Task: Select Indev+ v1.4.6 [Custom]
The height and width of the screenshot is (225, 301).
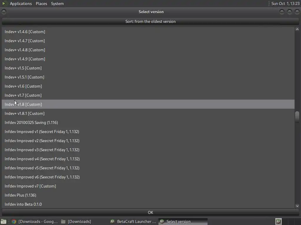Action: 148,32
